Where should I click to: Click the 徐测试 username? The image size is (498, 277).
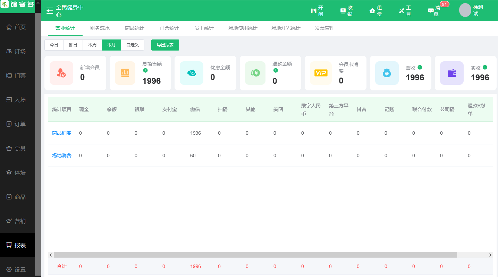pos(478,10)
